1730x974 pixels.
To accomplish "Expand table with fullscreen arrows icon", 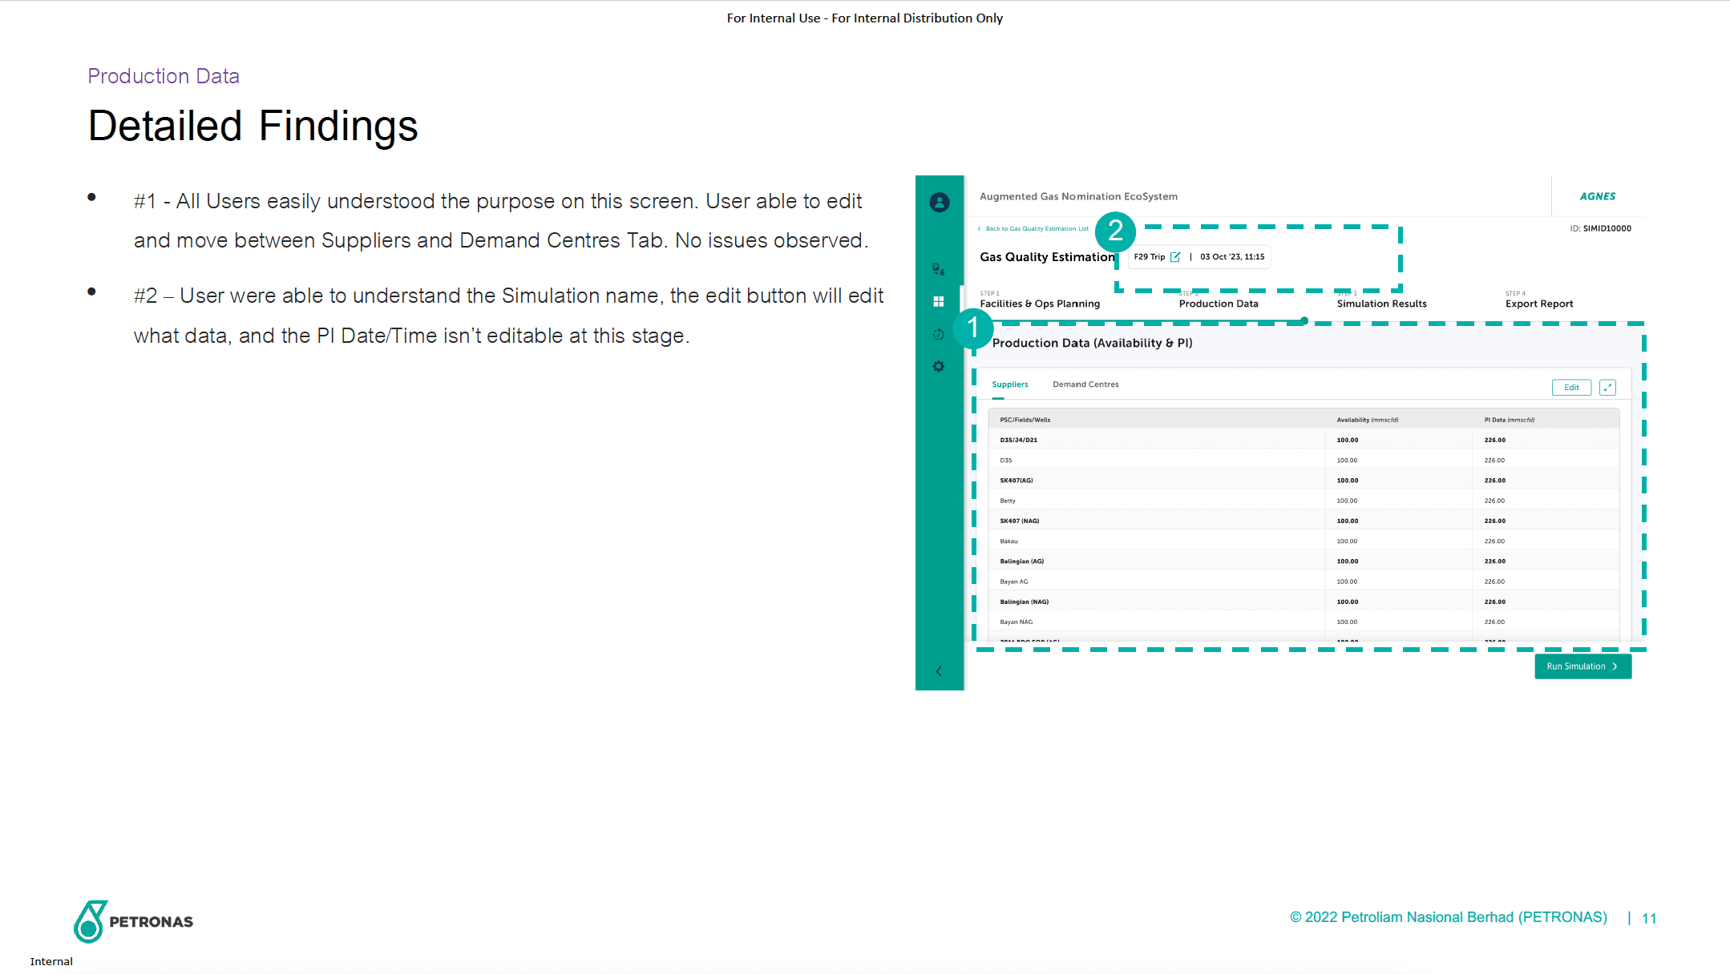I will (x=1607, y=388).
